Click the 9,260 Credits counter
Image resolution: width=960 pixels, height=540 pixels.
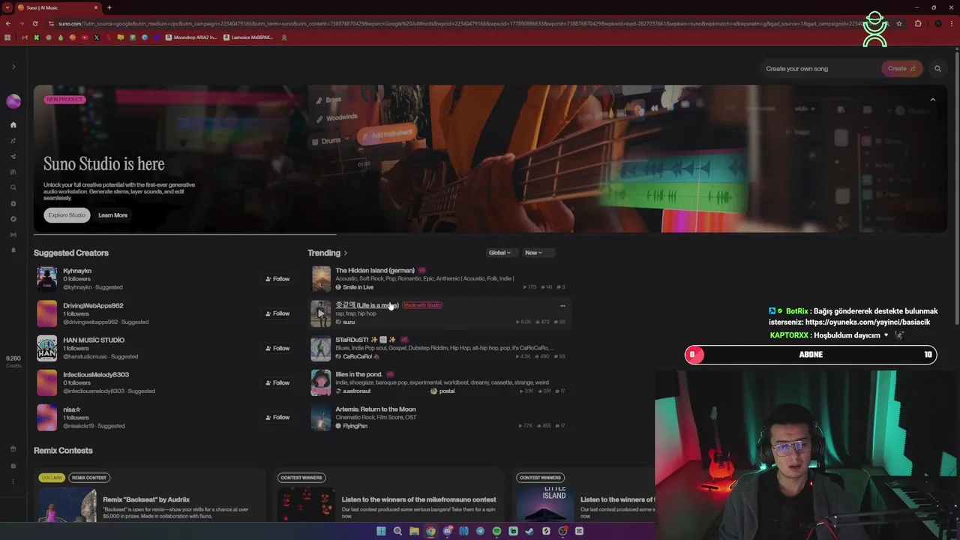(x=13, y=361)
